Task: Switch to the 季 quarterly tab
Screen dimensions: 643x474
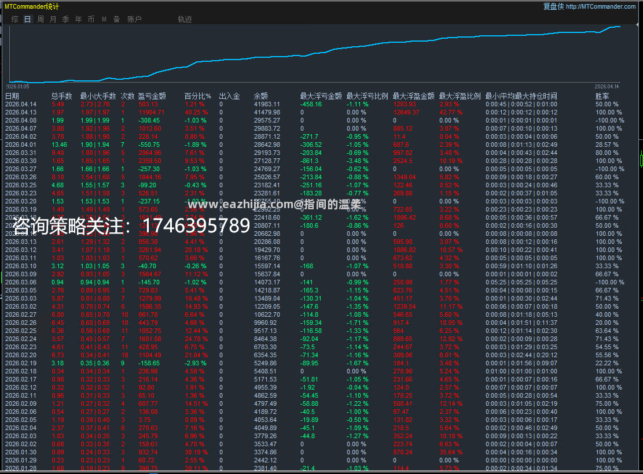Action: 65,19
